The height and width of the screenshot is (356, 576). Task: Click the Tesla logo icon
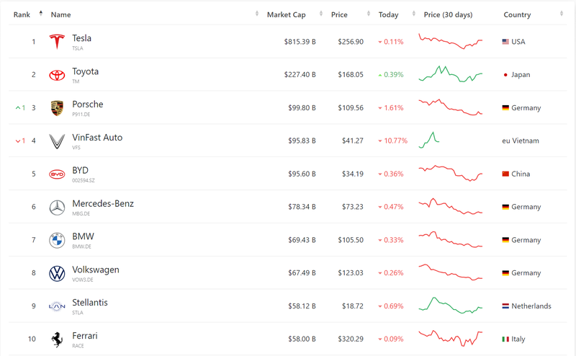57,42
